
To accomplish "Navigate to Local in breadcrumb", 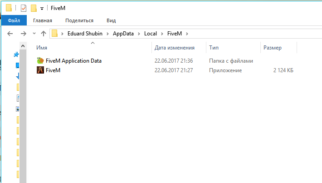I will (x=150, y=34).
